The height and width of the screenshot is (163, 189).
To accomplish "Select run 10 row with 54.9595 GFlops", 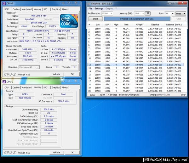I will coord(135,58).
